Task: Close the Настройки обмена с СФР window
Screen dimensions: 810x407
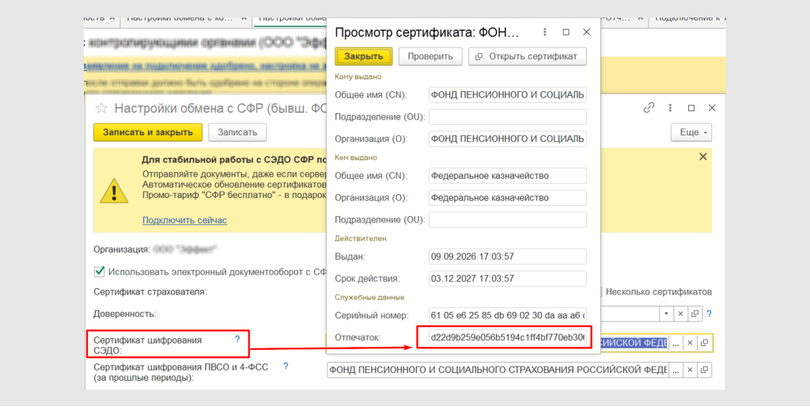Action: click(712, 108)
